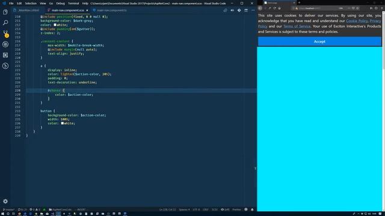Click browser home button

pos(279,8)
